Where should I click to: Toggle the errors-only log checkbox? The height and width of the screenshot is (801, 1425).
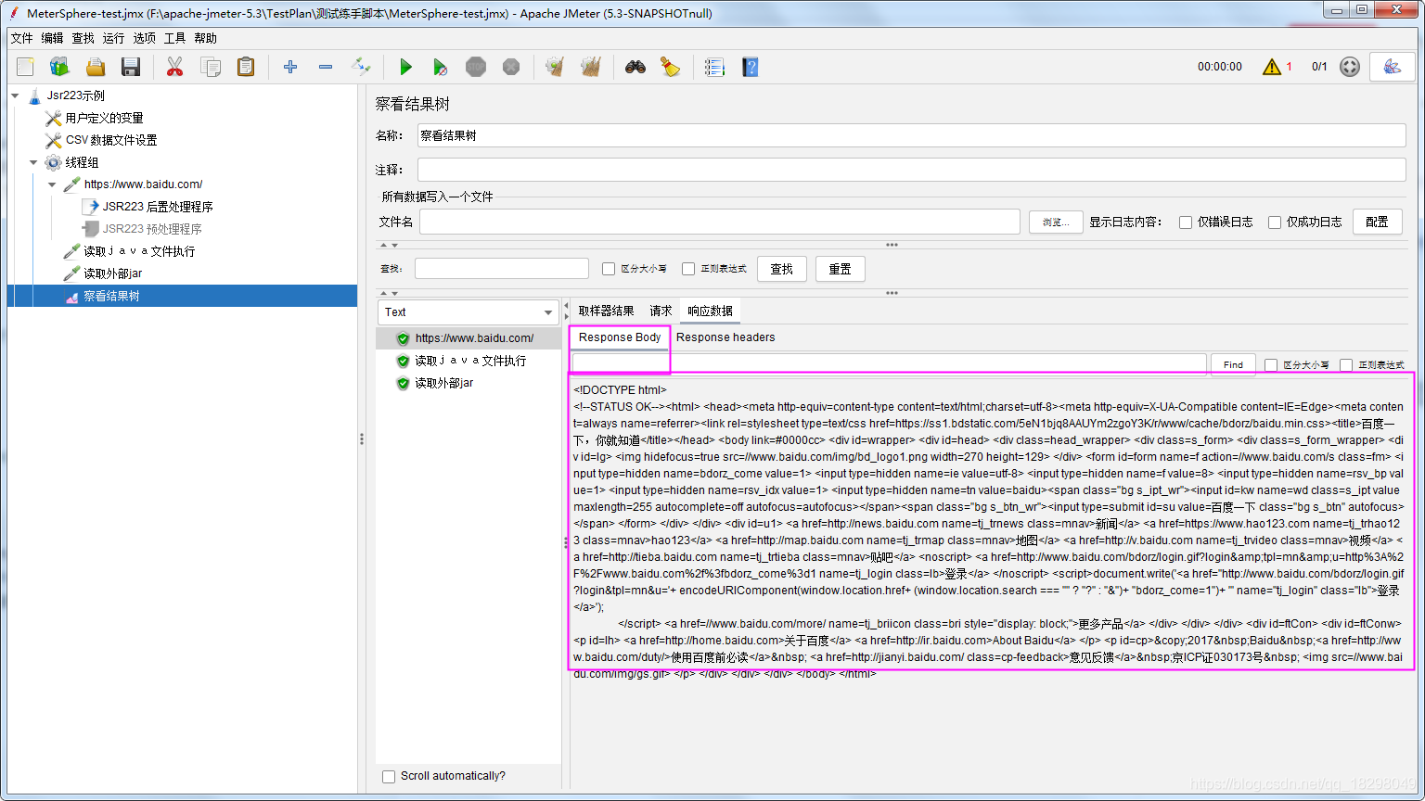[1186, 222]
